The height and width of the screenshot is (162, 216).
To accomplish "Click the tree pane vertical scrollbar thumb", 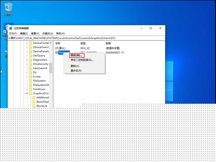I will pyautogui.click(x=51, y=68).
